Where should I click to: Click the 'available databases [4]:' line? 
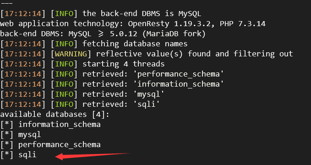(55, 115)
